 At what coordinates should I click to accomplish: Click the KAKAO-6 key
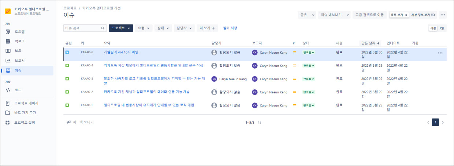[87, 52]
